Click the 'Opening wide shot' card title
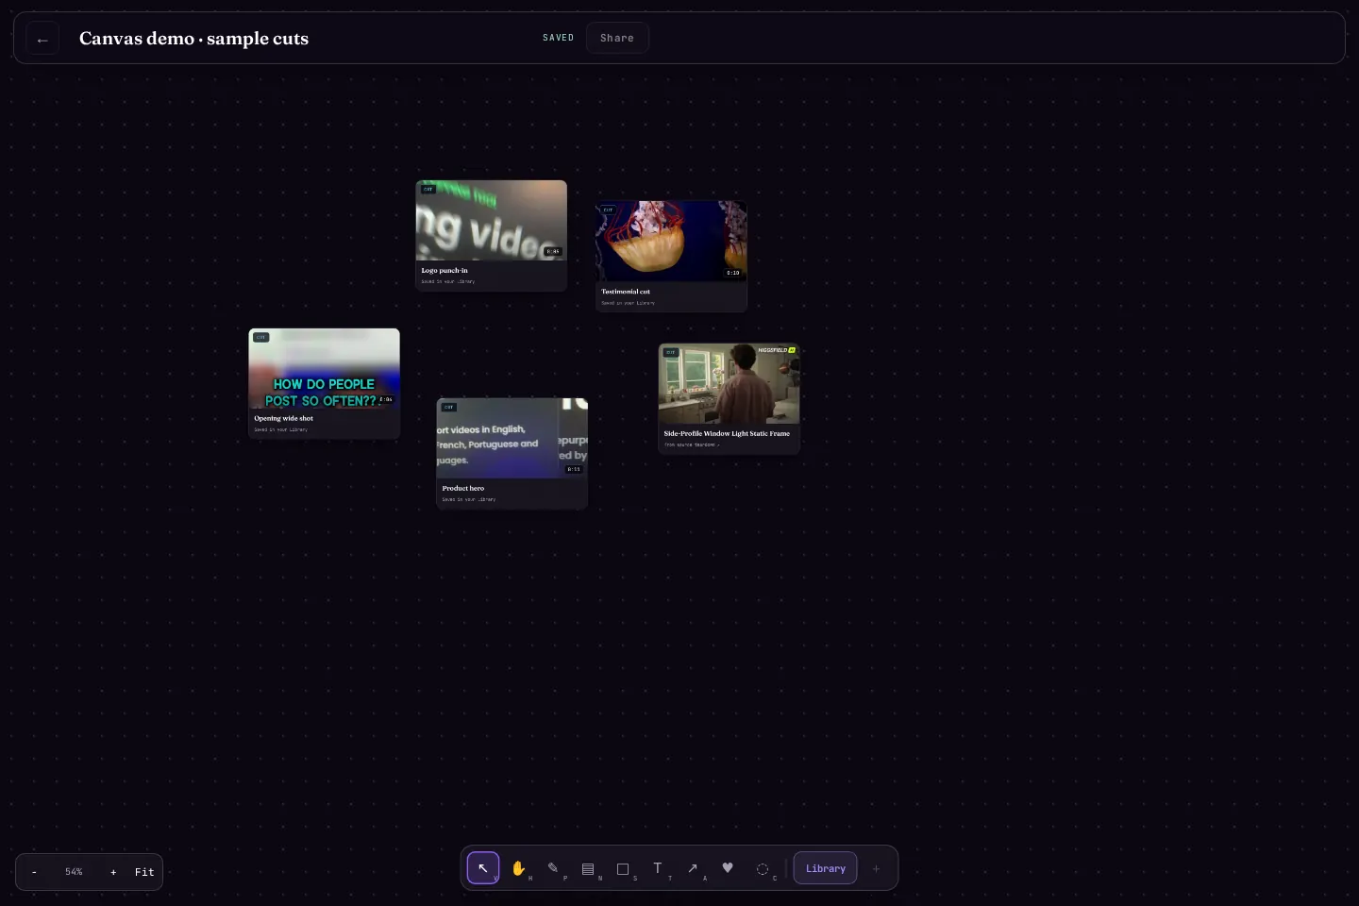The image size is (1359, 906). (x=284, y=418)
